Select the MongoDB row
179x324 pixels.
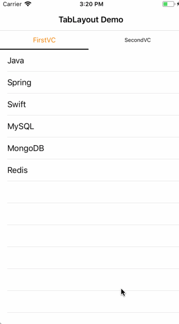tap(89, 148)
